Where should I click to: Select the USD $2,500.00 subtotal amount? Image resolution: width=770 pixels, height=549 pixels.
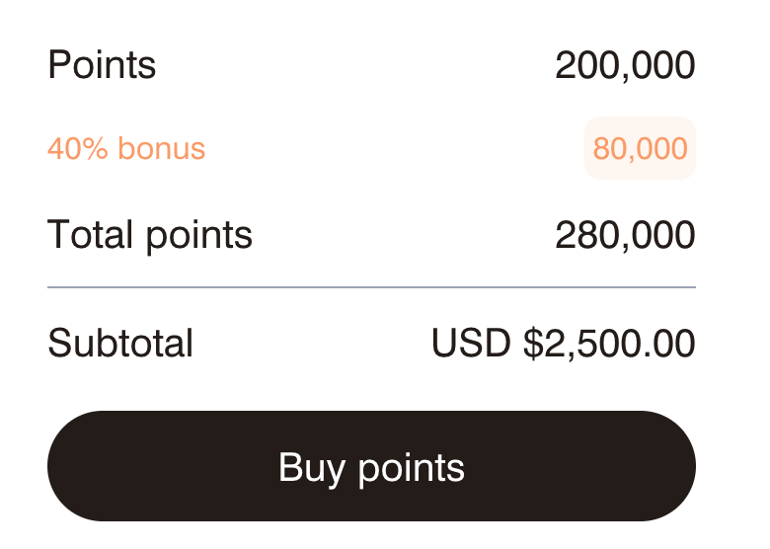[563, 344]
